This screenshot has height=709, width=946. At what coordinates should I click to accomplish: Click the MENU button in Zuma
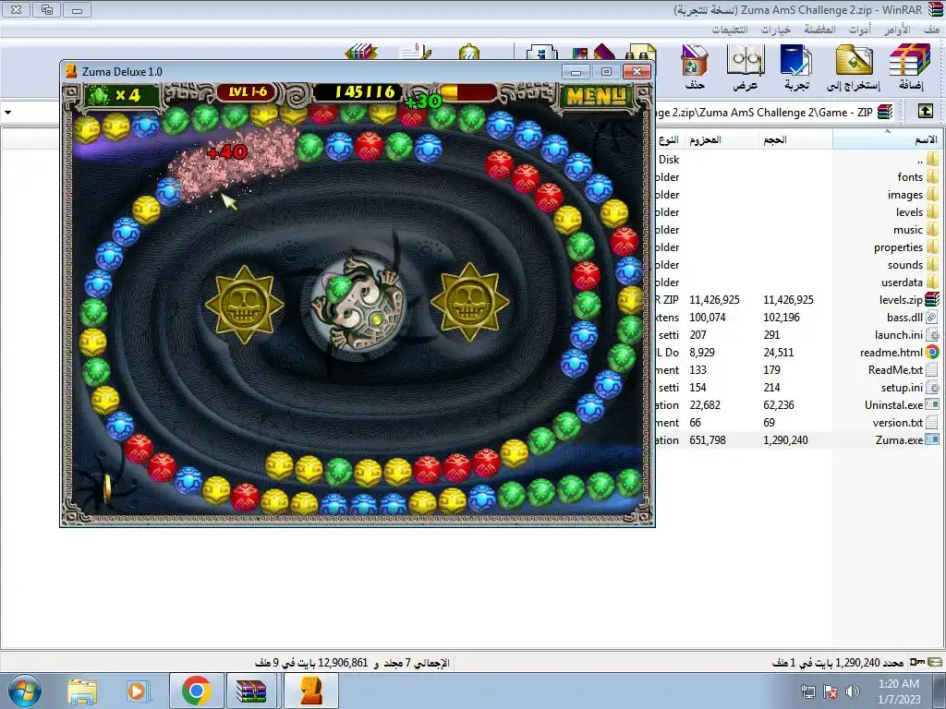pos(596,95)
